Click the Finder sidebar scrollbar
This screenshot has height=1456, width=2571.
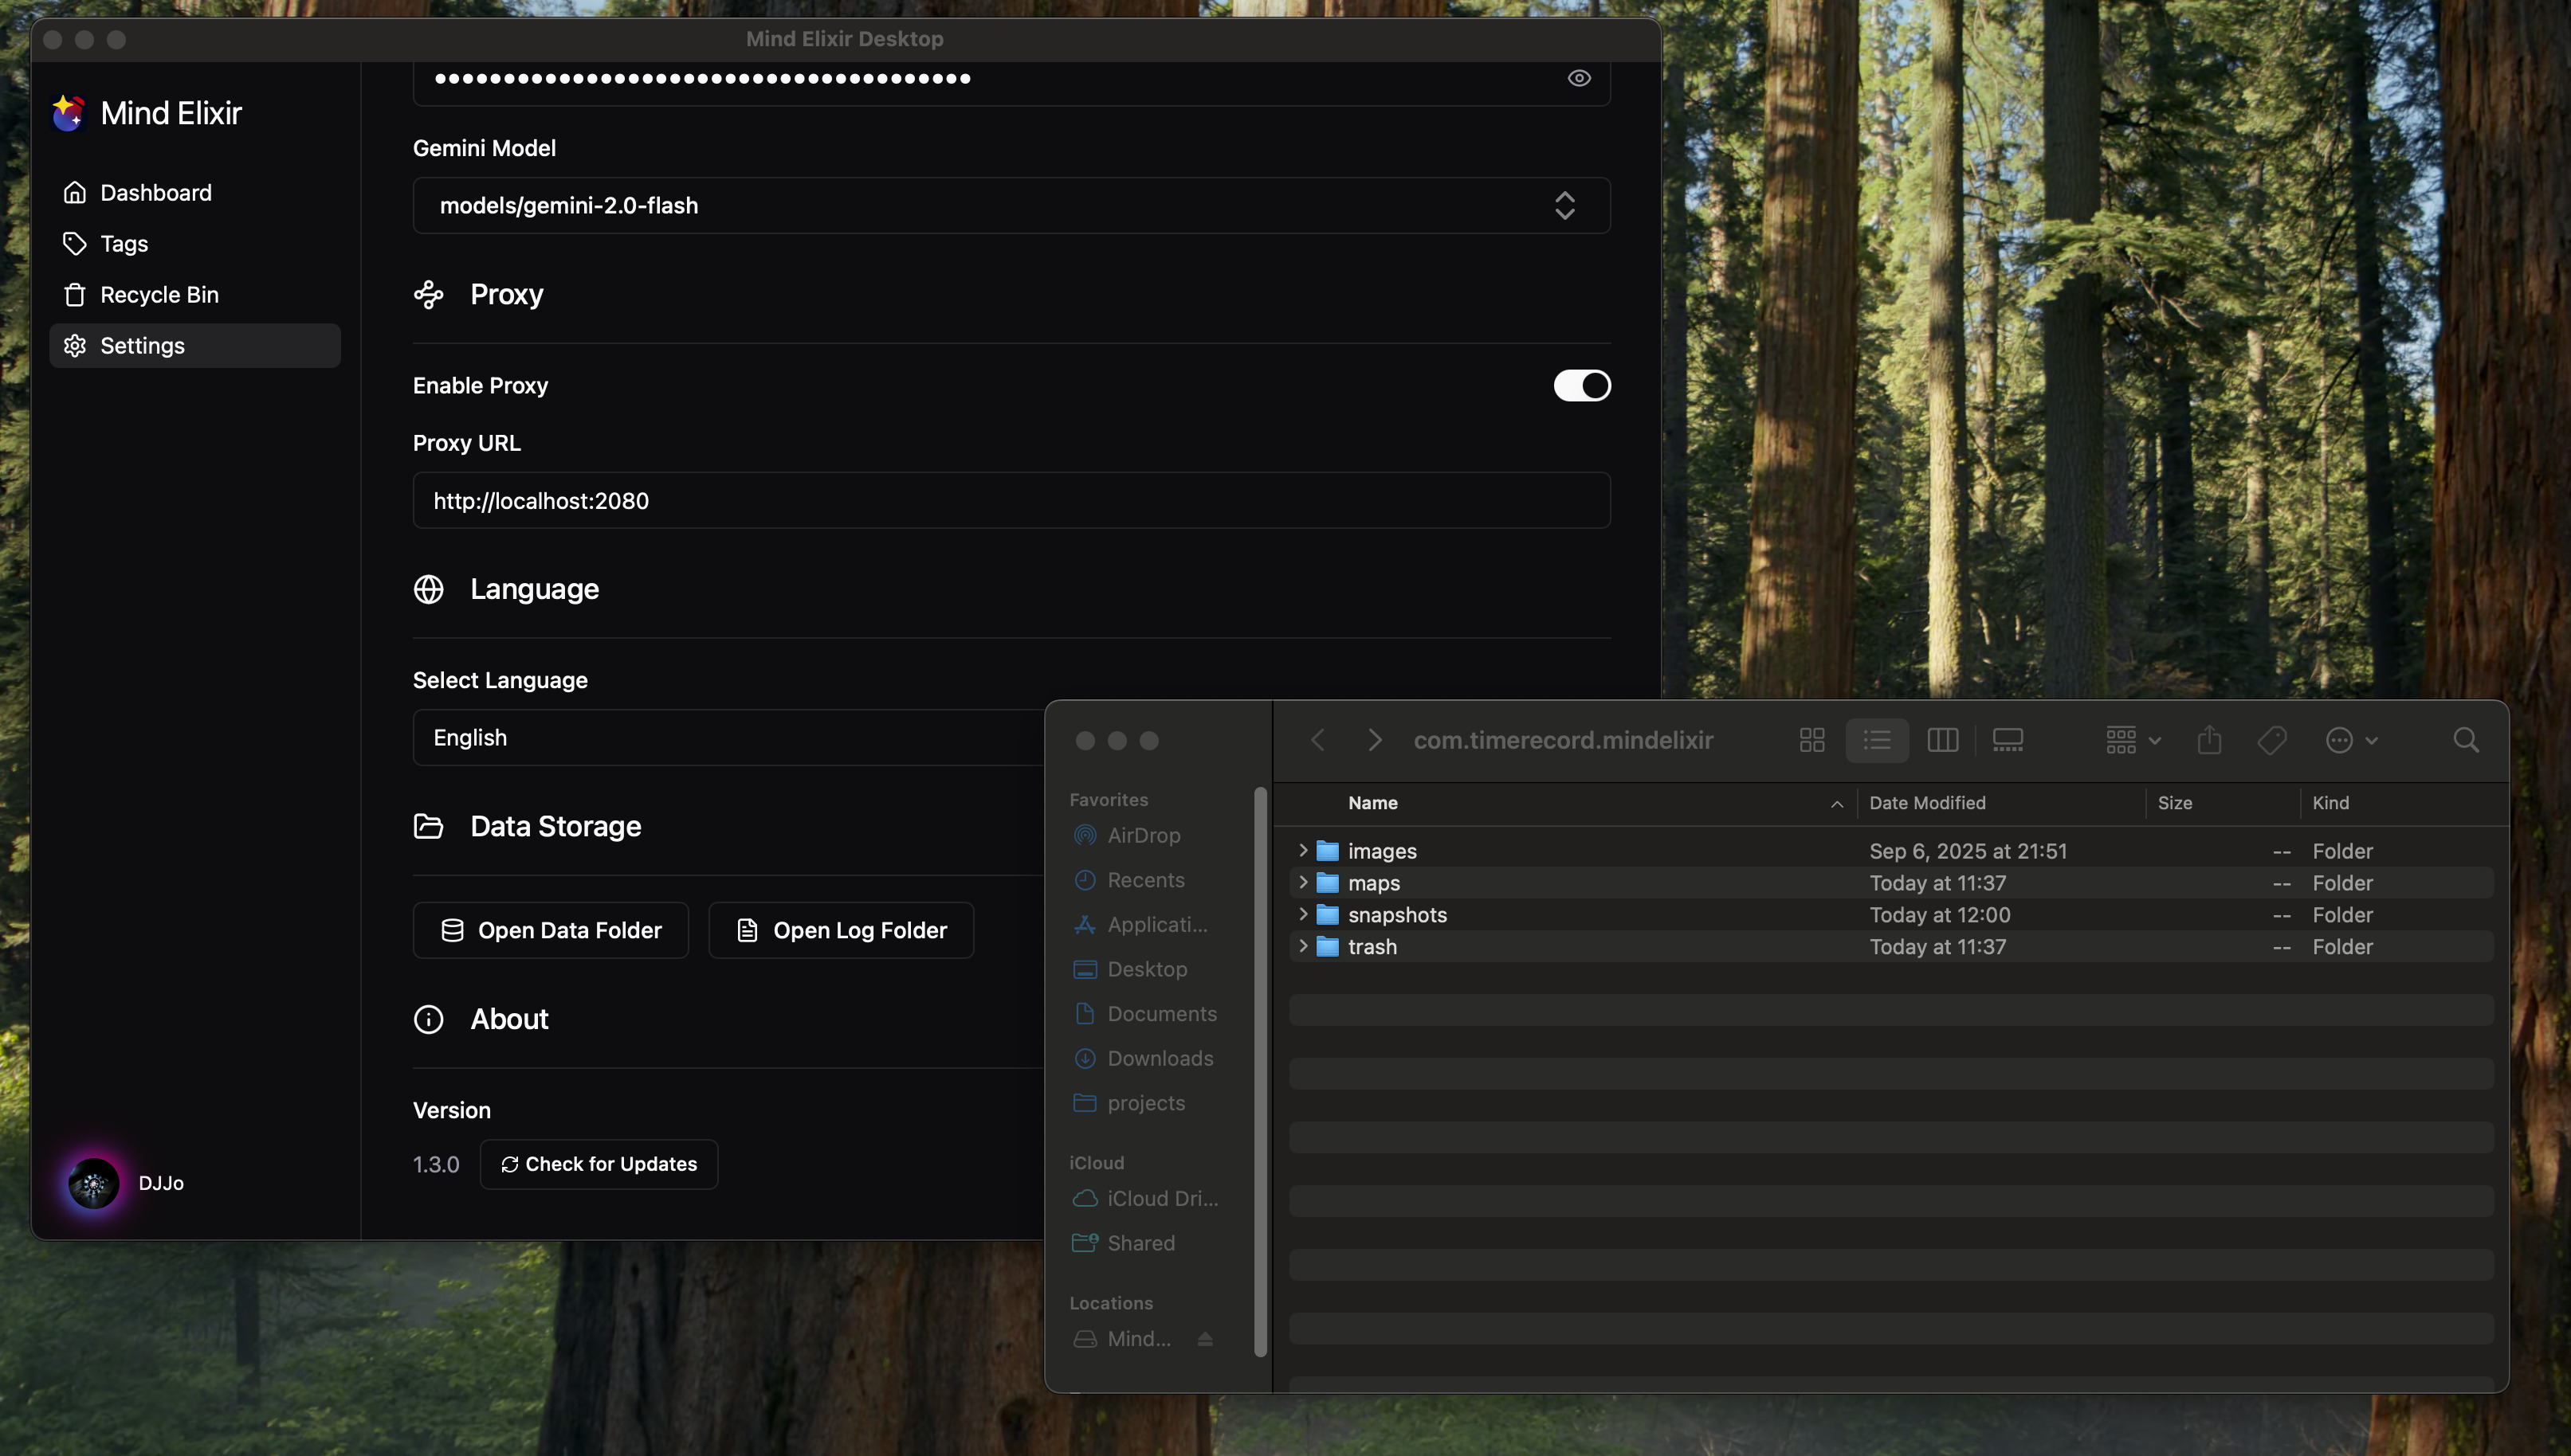point(1261,1071)
